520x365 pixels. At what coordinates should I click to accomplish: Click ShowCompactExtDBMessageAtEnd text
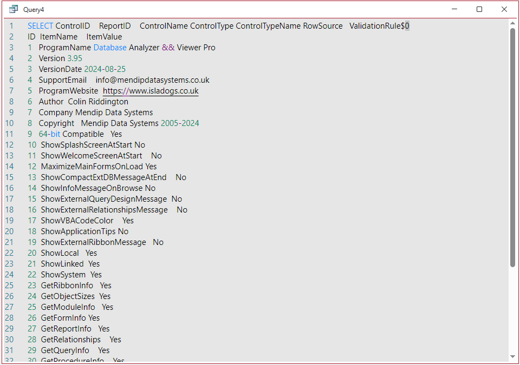(103, 177)
